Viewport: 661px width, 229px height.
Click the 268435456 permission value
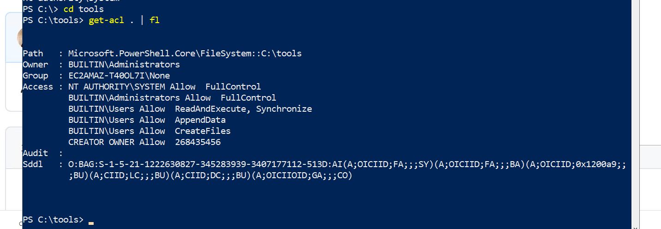pyautogui.click(x=197, y=142)
